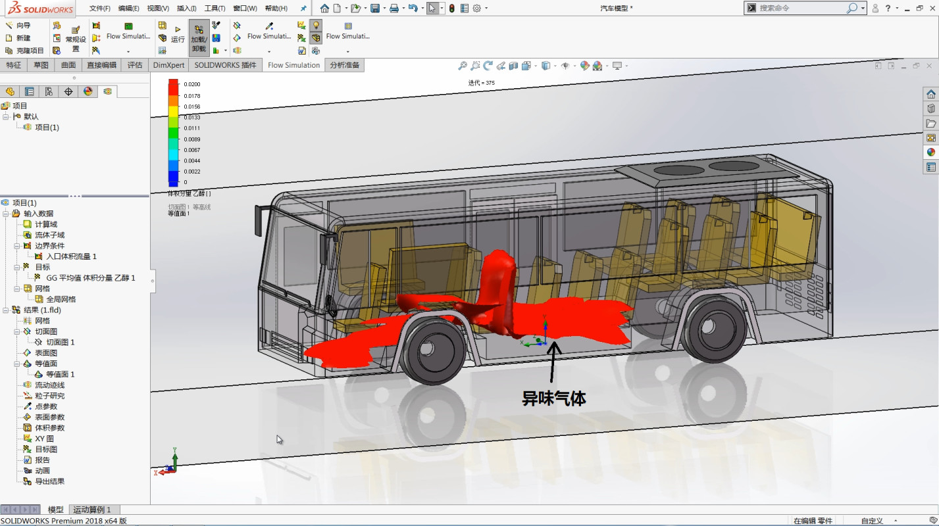939x526 pixels.
Task: Click the Rebuild traffic light icon
Action: [x=452, y=9]
